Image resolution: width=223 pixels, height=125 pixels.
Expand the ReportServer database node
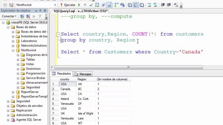(x=13, y=92)
